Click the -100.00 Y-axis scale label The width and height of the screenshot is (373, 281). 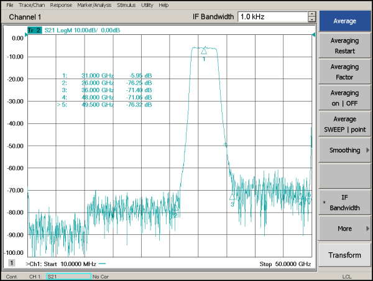14,252
